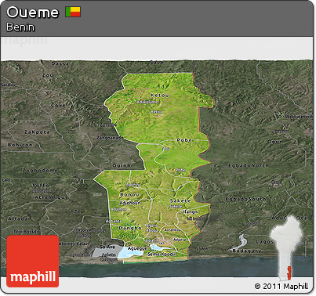This screenshot has height=296, width=316.
Task: Click the '© 2011 Maphill' copyright text
Action: [281, 287]
